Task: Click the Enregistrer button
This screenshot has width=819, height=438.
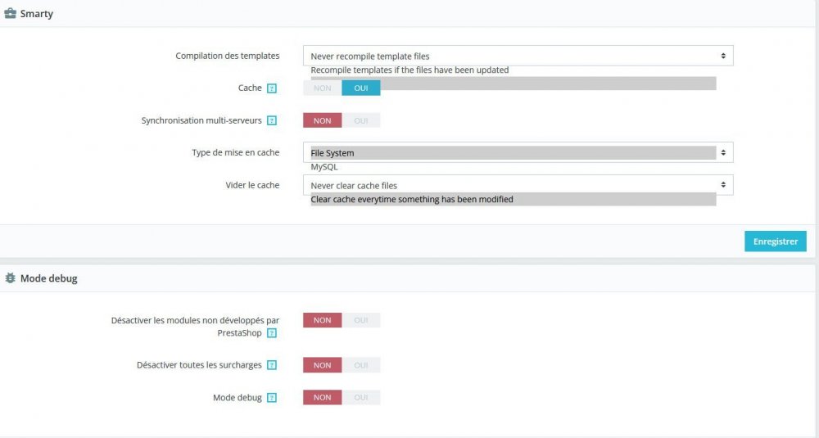Action: (x=775, y=242)
